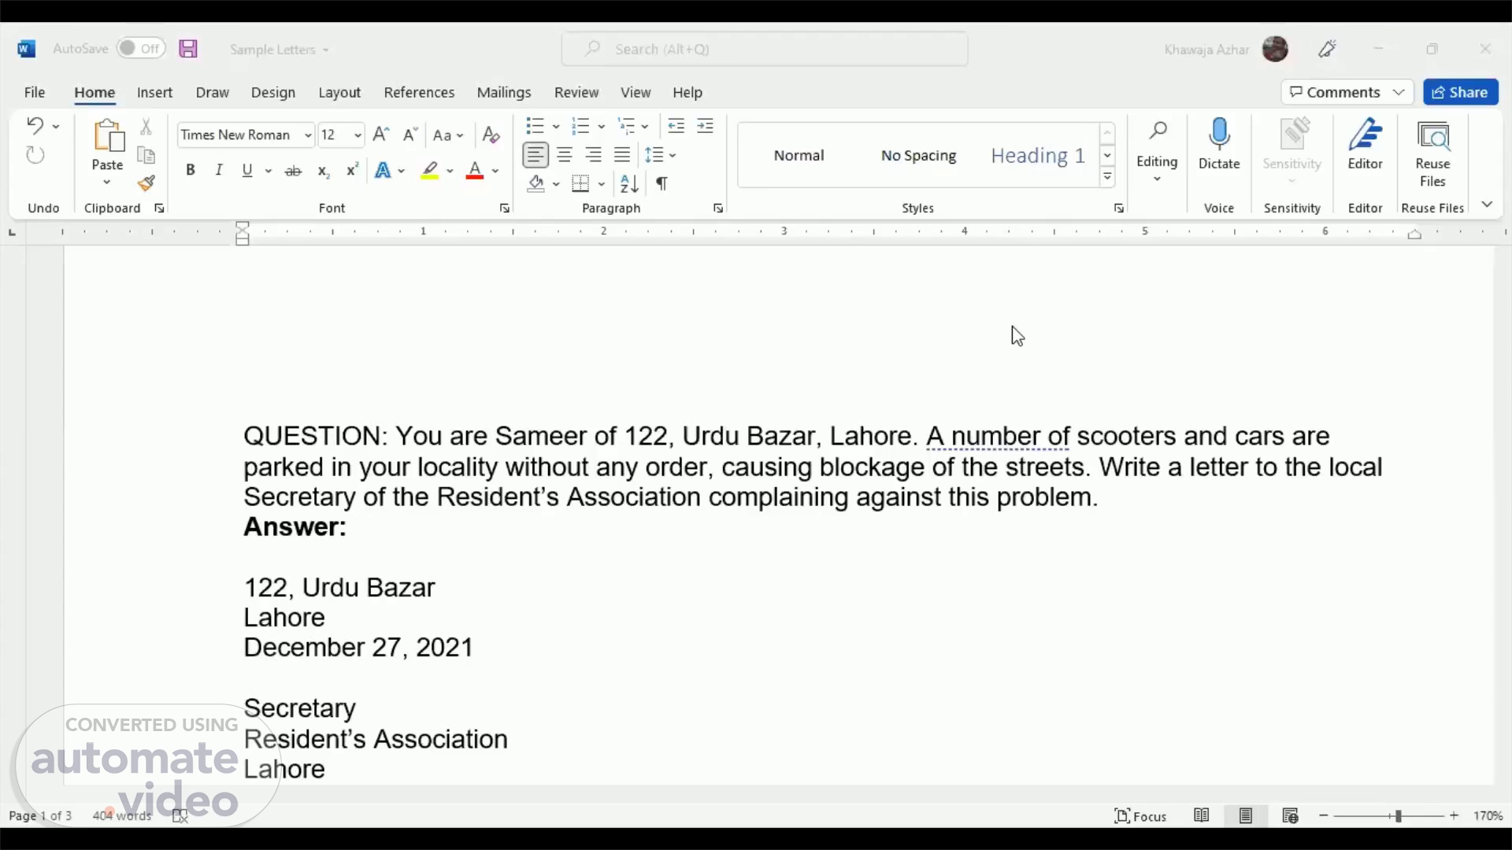Image resolution: width=1512 pixels, height=850 pixels.
Task: Apply the red font color
Action: point(475,170)
